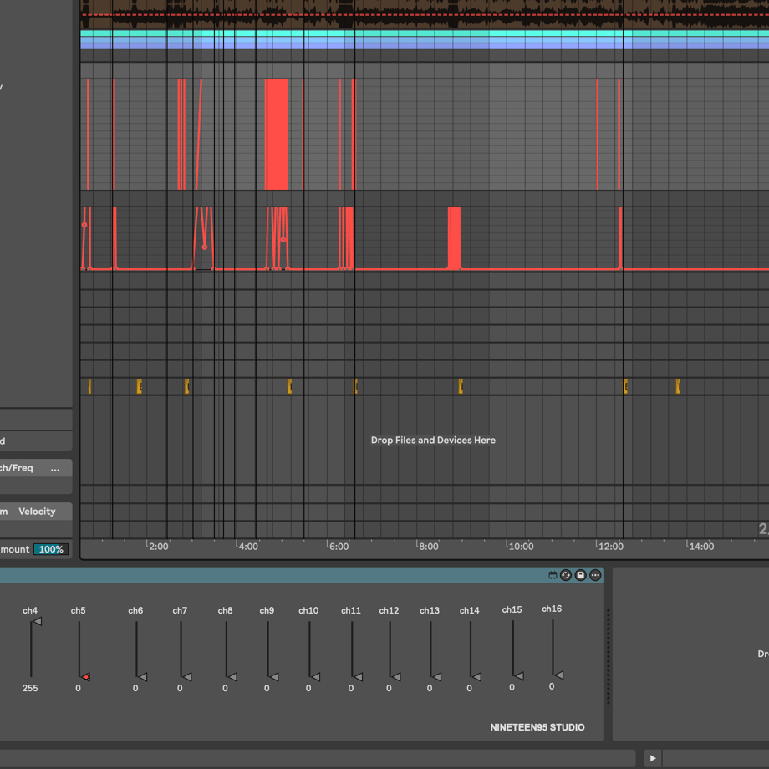Image resolution: width=769 pixels, height=769 pixels.
Task: Select the small yellow clip near 1:45
Action: coord(140,386)
